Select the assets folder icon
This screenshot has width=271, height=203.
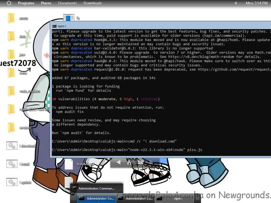pos(11,18)
